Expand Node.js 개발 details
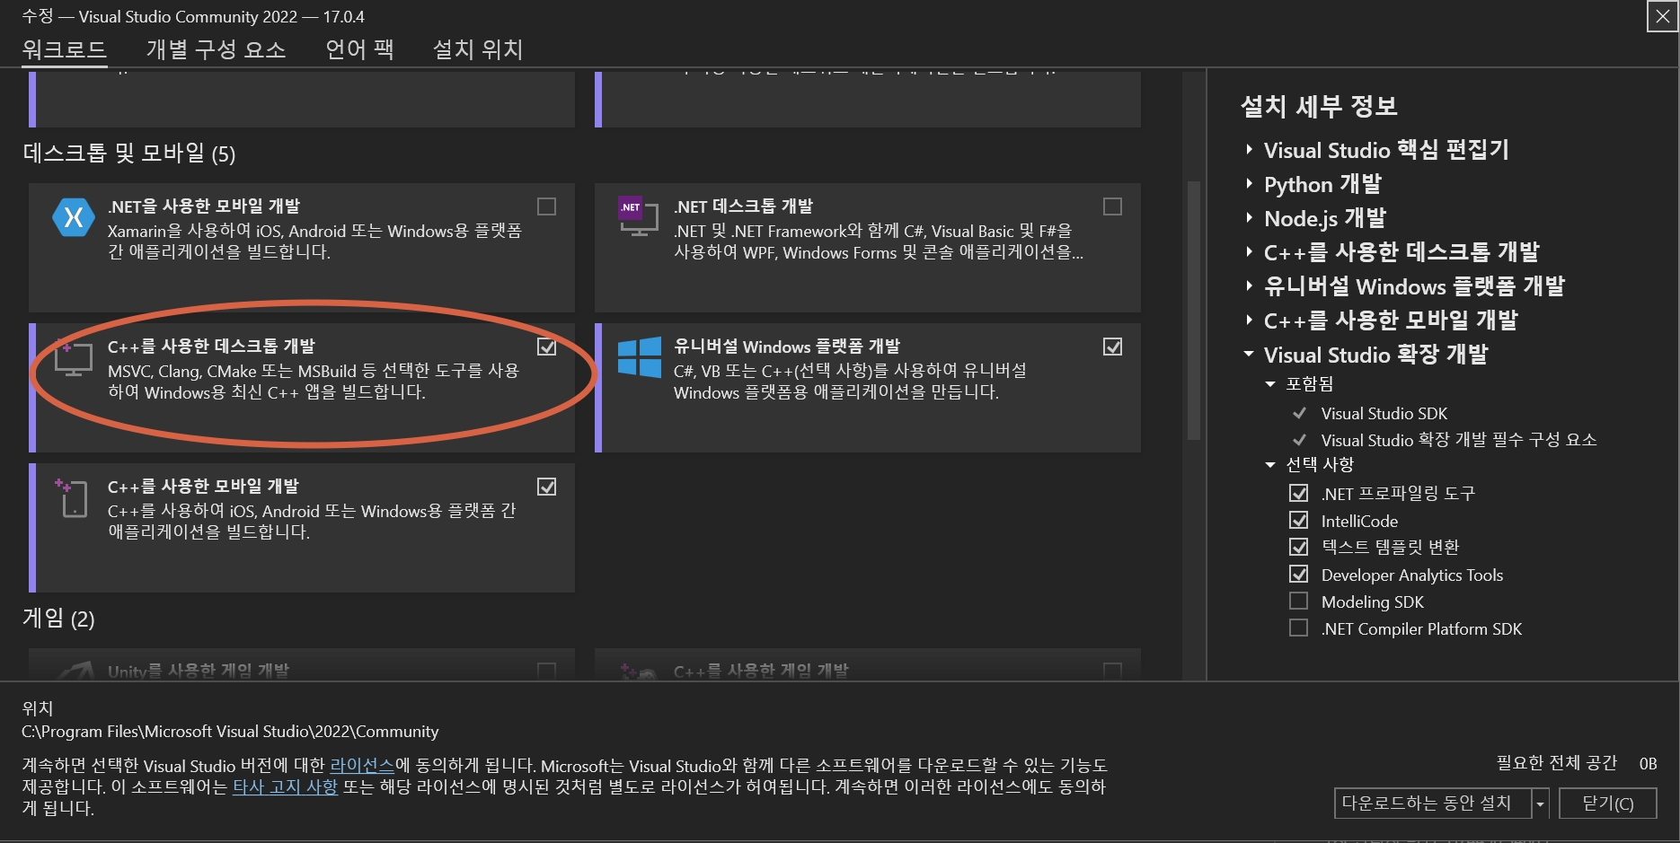This screenshot has height=843, width=1680. (x=1249, y=217)
